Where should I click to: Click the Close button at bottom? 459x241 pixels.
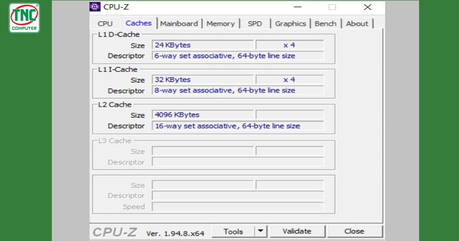[354, 231]
